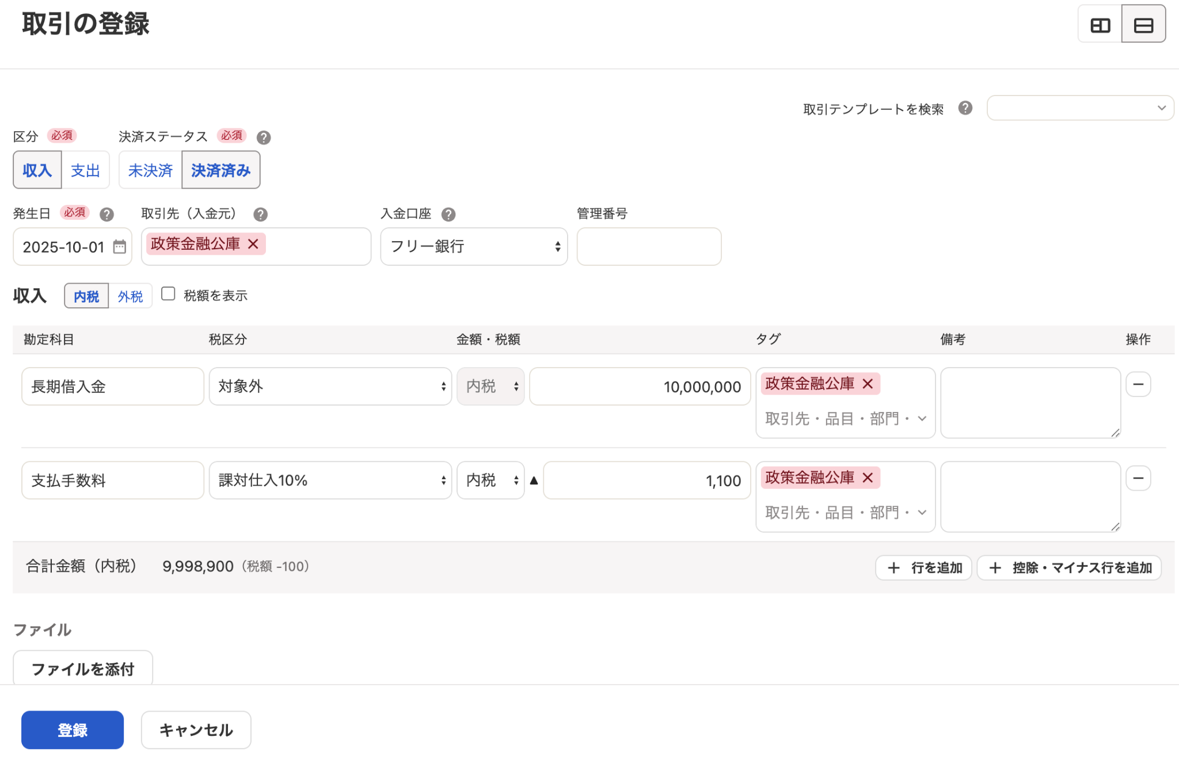Image resolution: width=1179 pixels, height=760 pixels.
Task: Open 課対仕入10% tax category dropdown
Action: point(330,480)
